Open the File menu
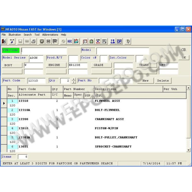The height and width of the screenshot is (192, 192). [4, 35]
